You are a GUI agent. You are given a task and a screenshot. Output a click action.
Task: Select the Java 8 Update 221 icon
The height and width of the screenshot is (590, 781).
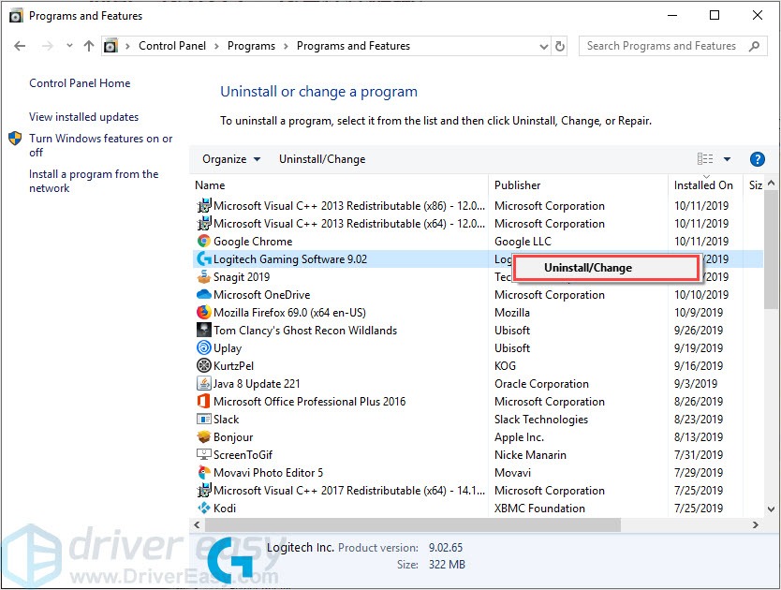point(204,384)
